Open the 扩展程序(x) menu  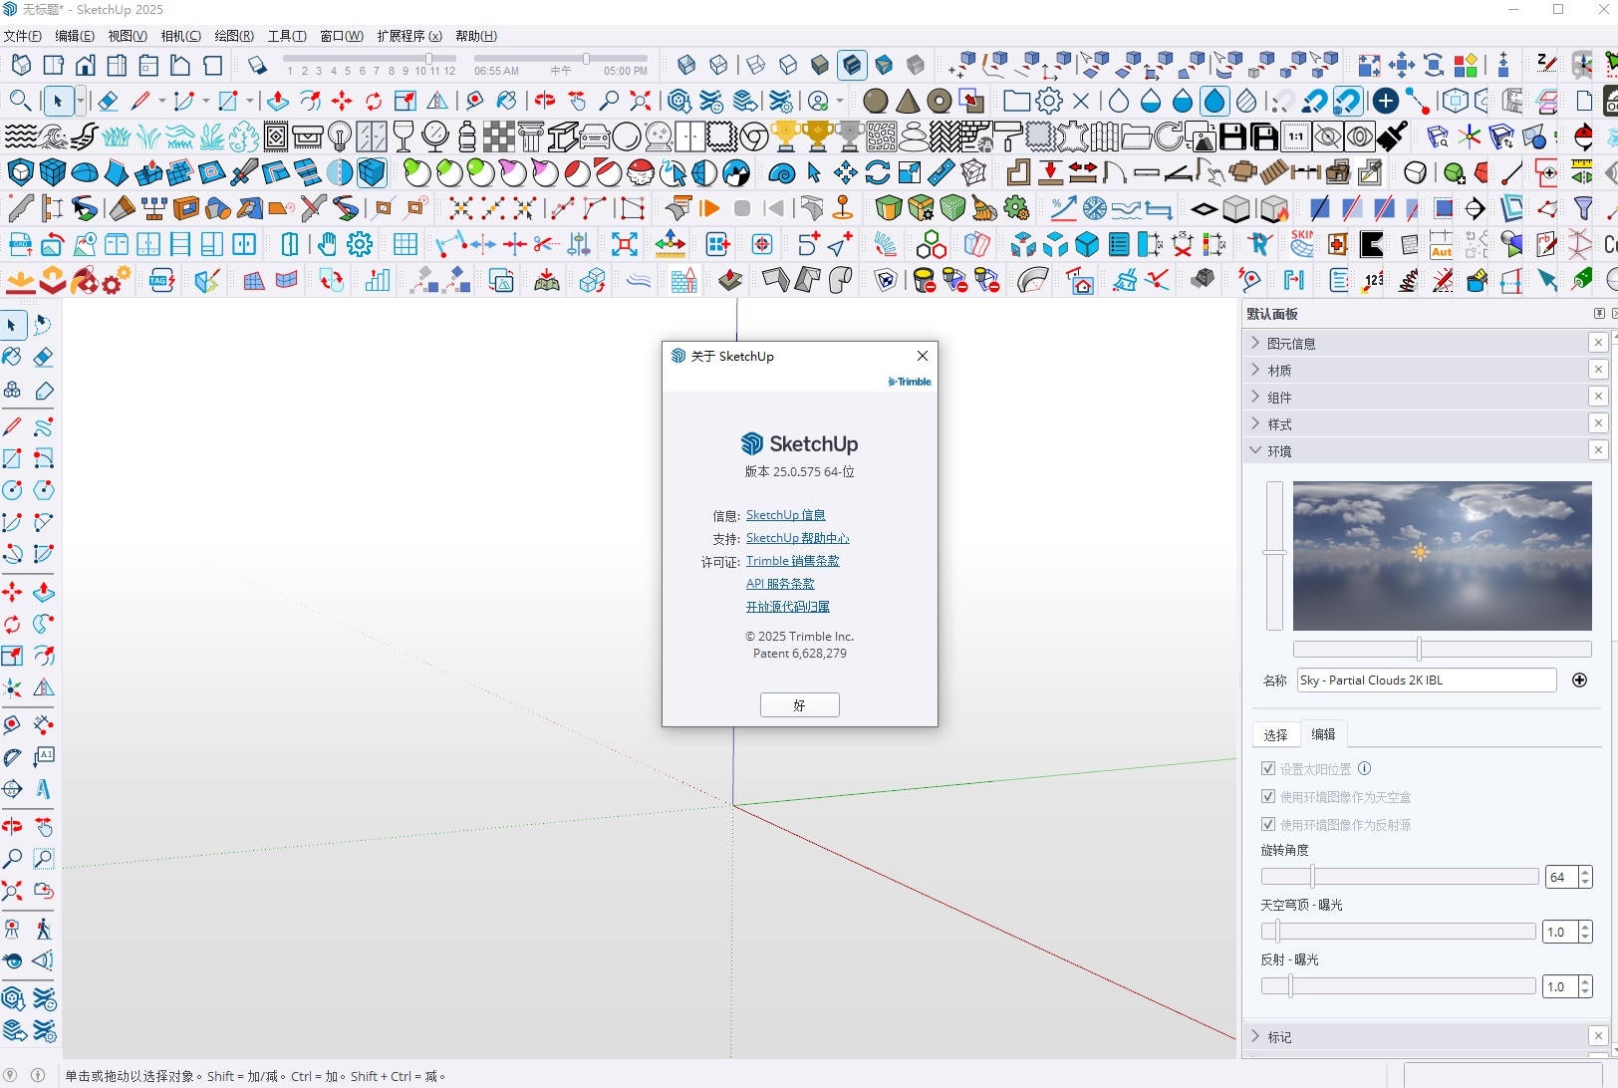(x=409, y=36)
